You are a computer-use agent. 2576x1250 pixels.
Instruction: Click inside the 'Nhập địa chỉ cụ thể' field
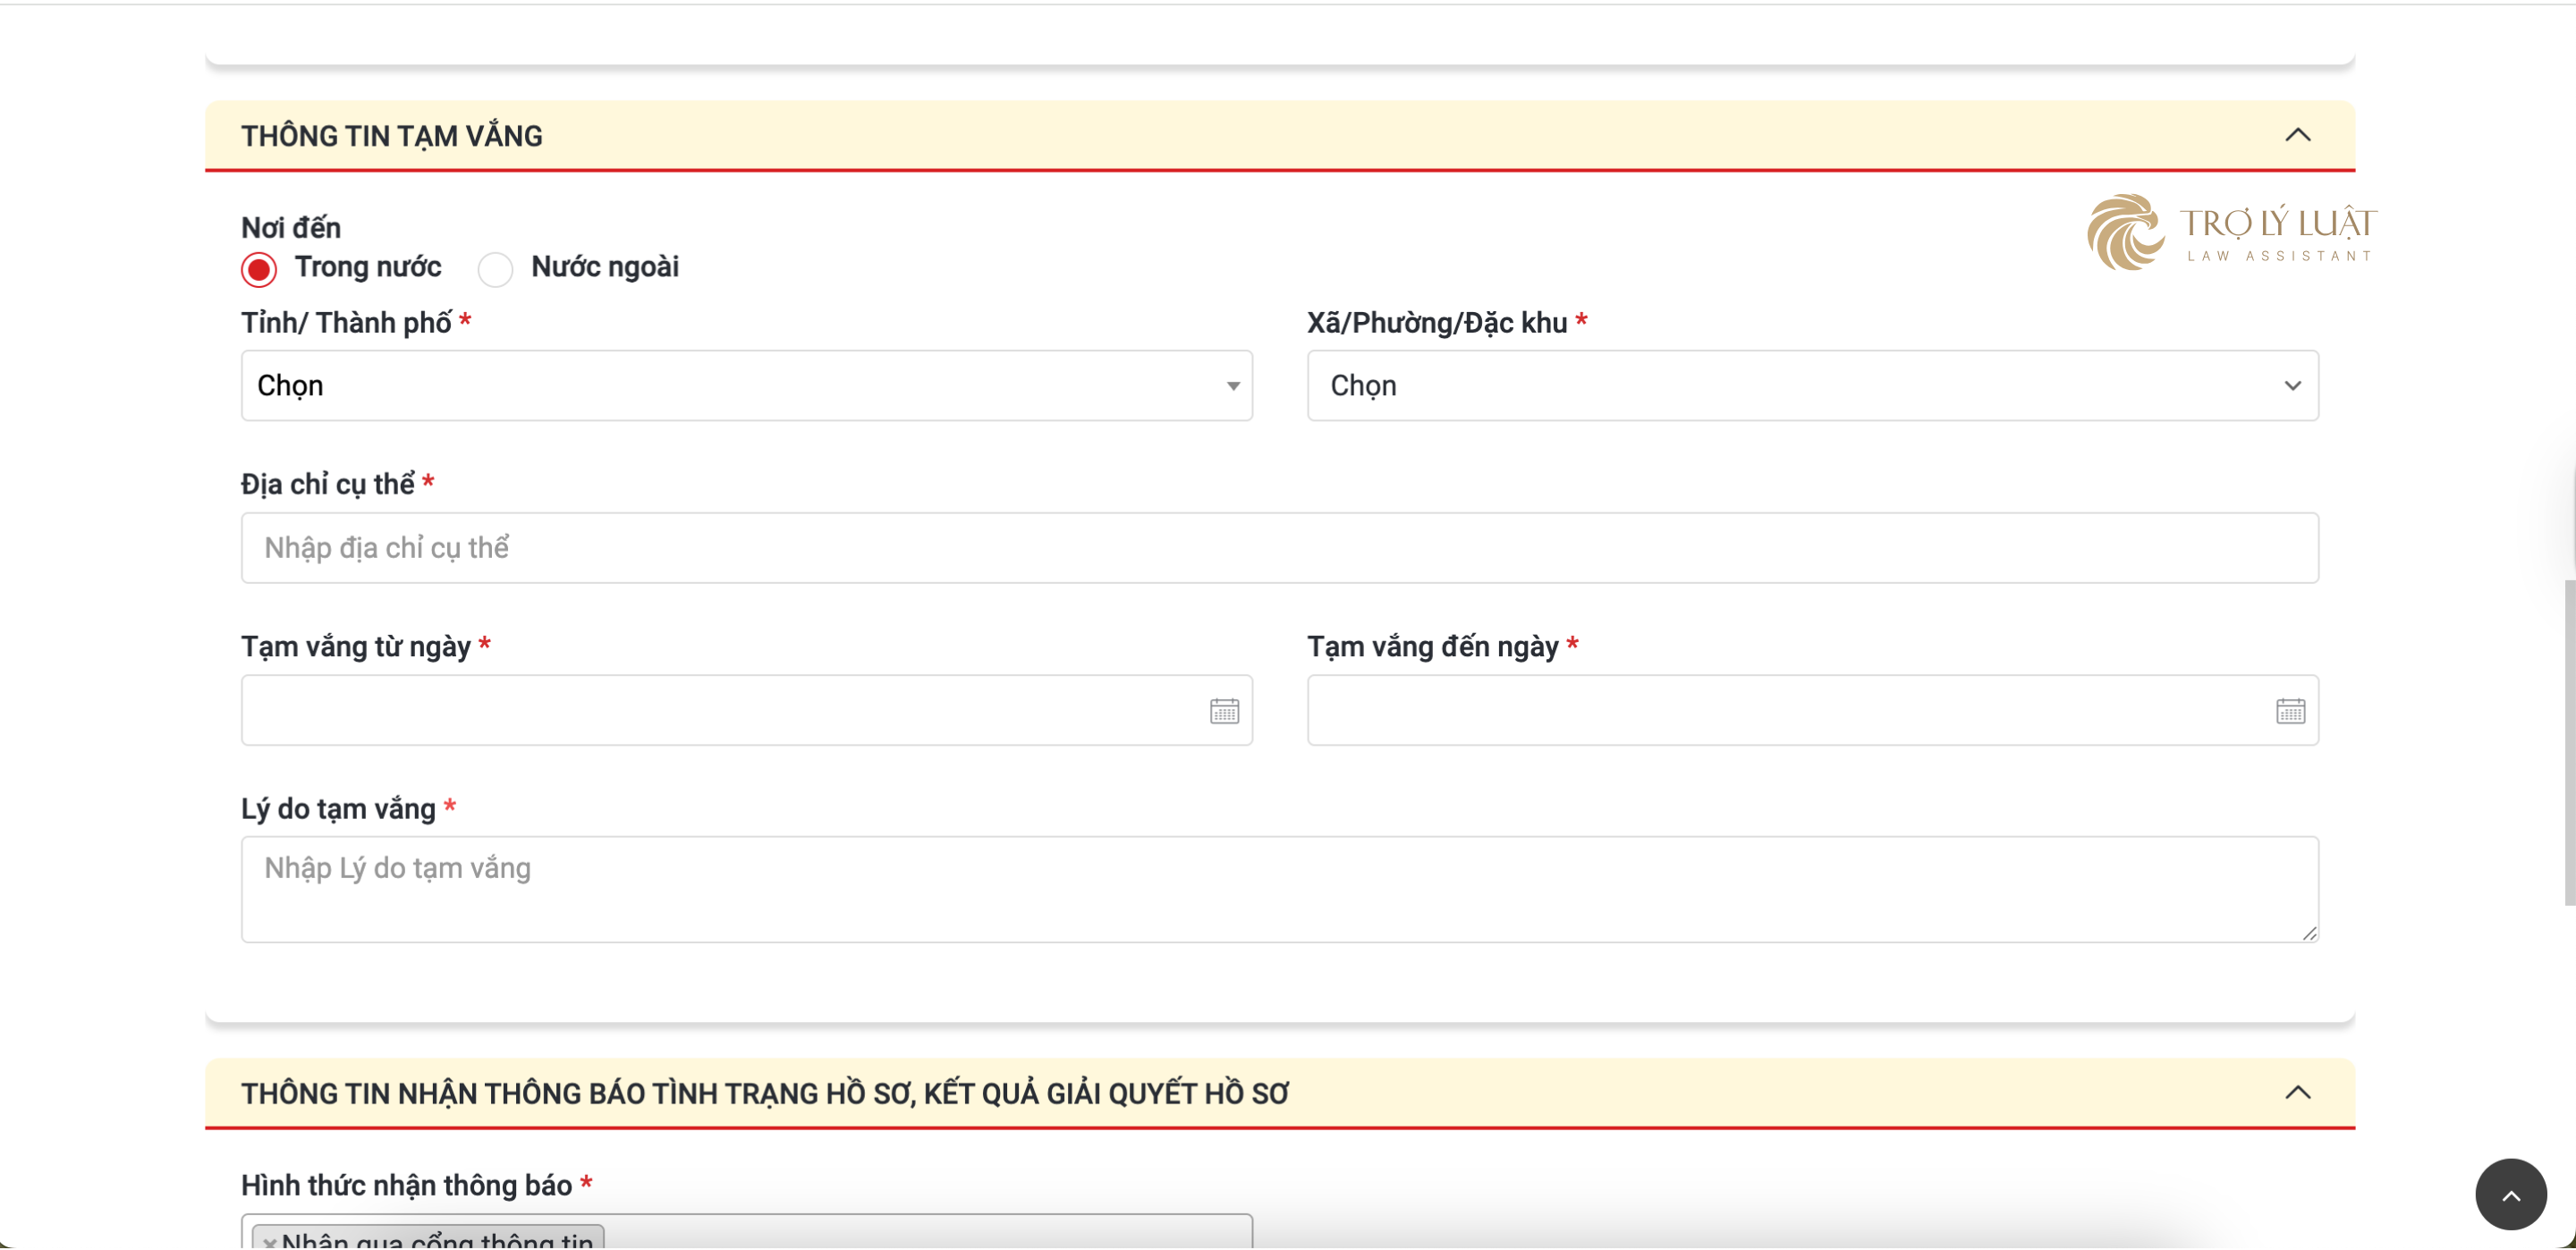pyautogui.click(x=1278, y=547)
